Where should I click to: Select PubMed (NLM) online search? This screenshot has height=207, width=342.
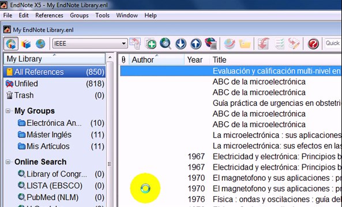point(61,197)
